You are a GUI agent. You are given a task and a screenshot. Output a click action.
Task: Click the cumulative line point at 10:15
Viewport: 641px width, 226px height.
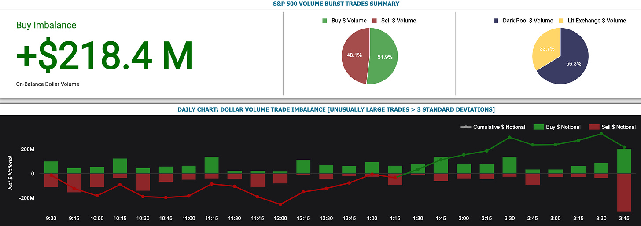[120, 185]
